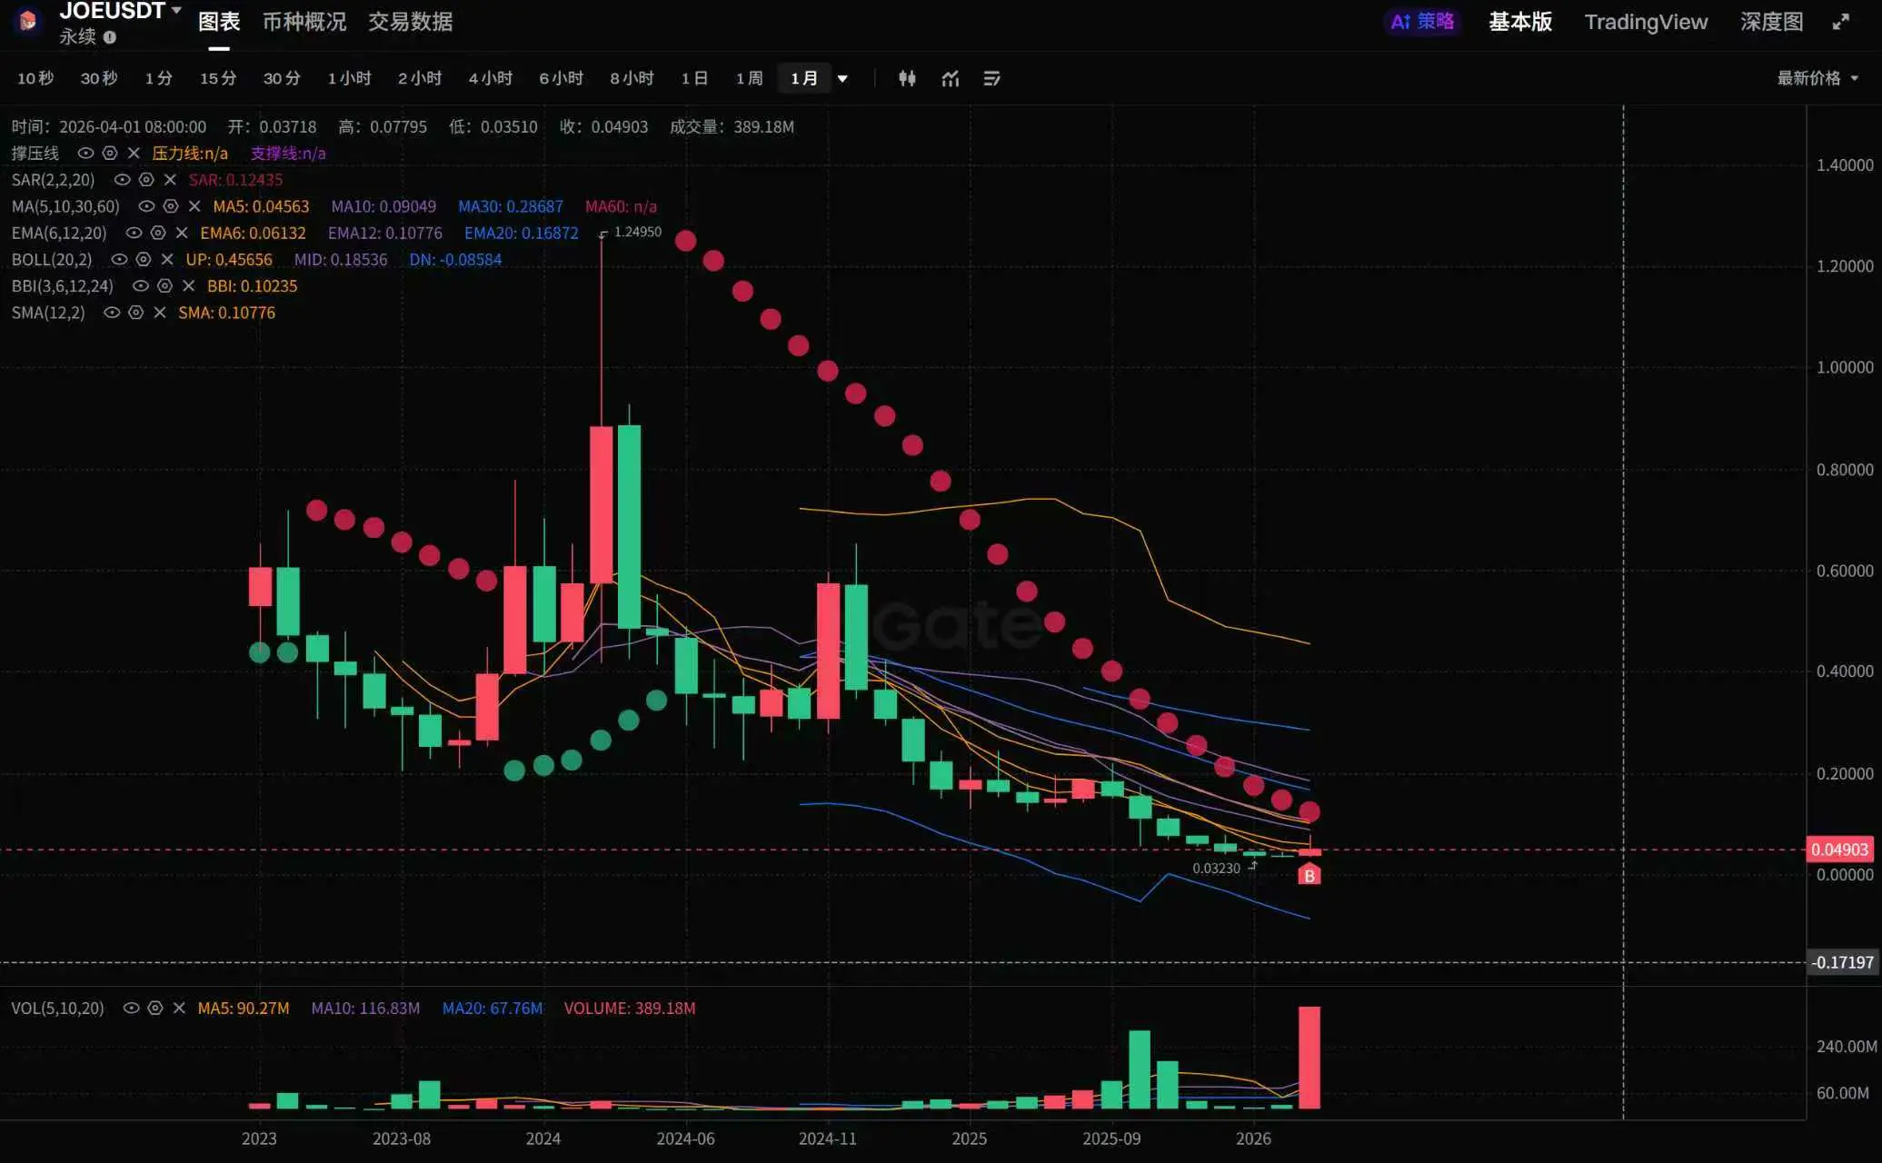This screenshot has height=1163, width=1882.
Task: Hide the VOL(5,10,20) volume indicator
Action: coord(131,1009)
